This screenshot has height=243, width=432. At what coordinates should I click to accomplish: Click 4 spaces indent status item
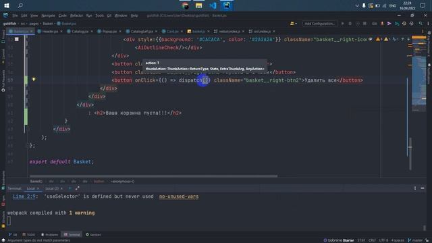(398, 240)
